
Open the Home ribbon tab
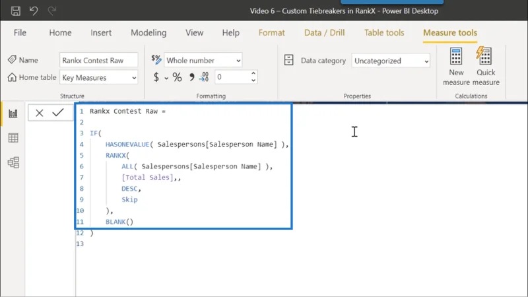[x=60, y=32]
